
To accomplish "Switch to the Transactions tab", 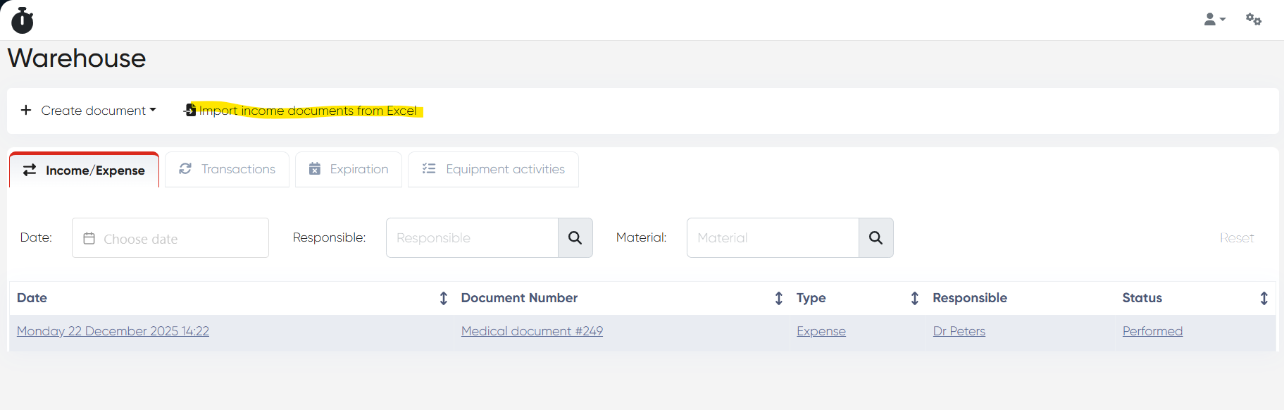I will 227,169.
